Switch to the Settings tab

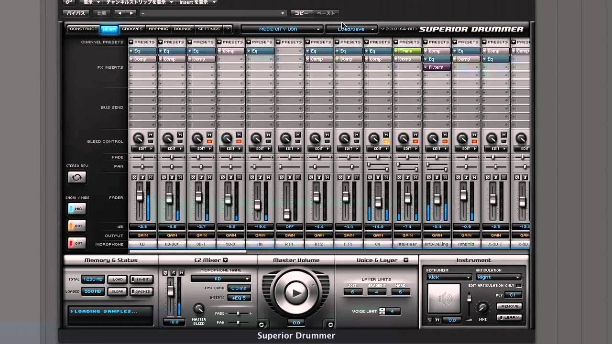coord(209,29)
